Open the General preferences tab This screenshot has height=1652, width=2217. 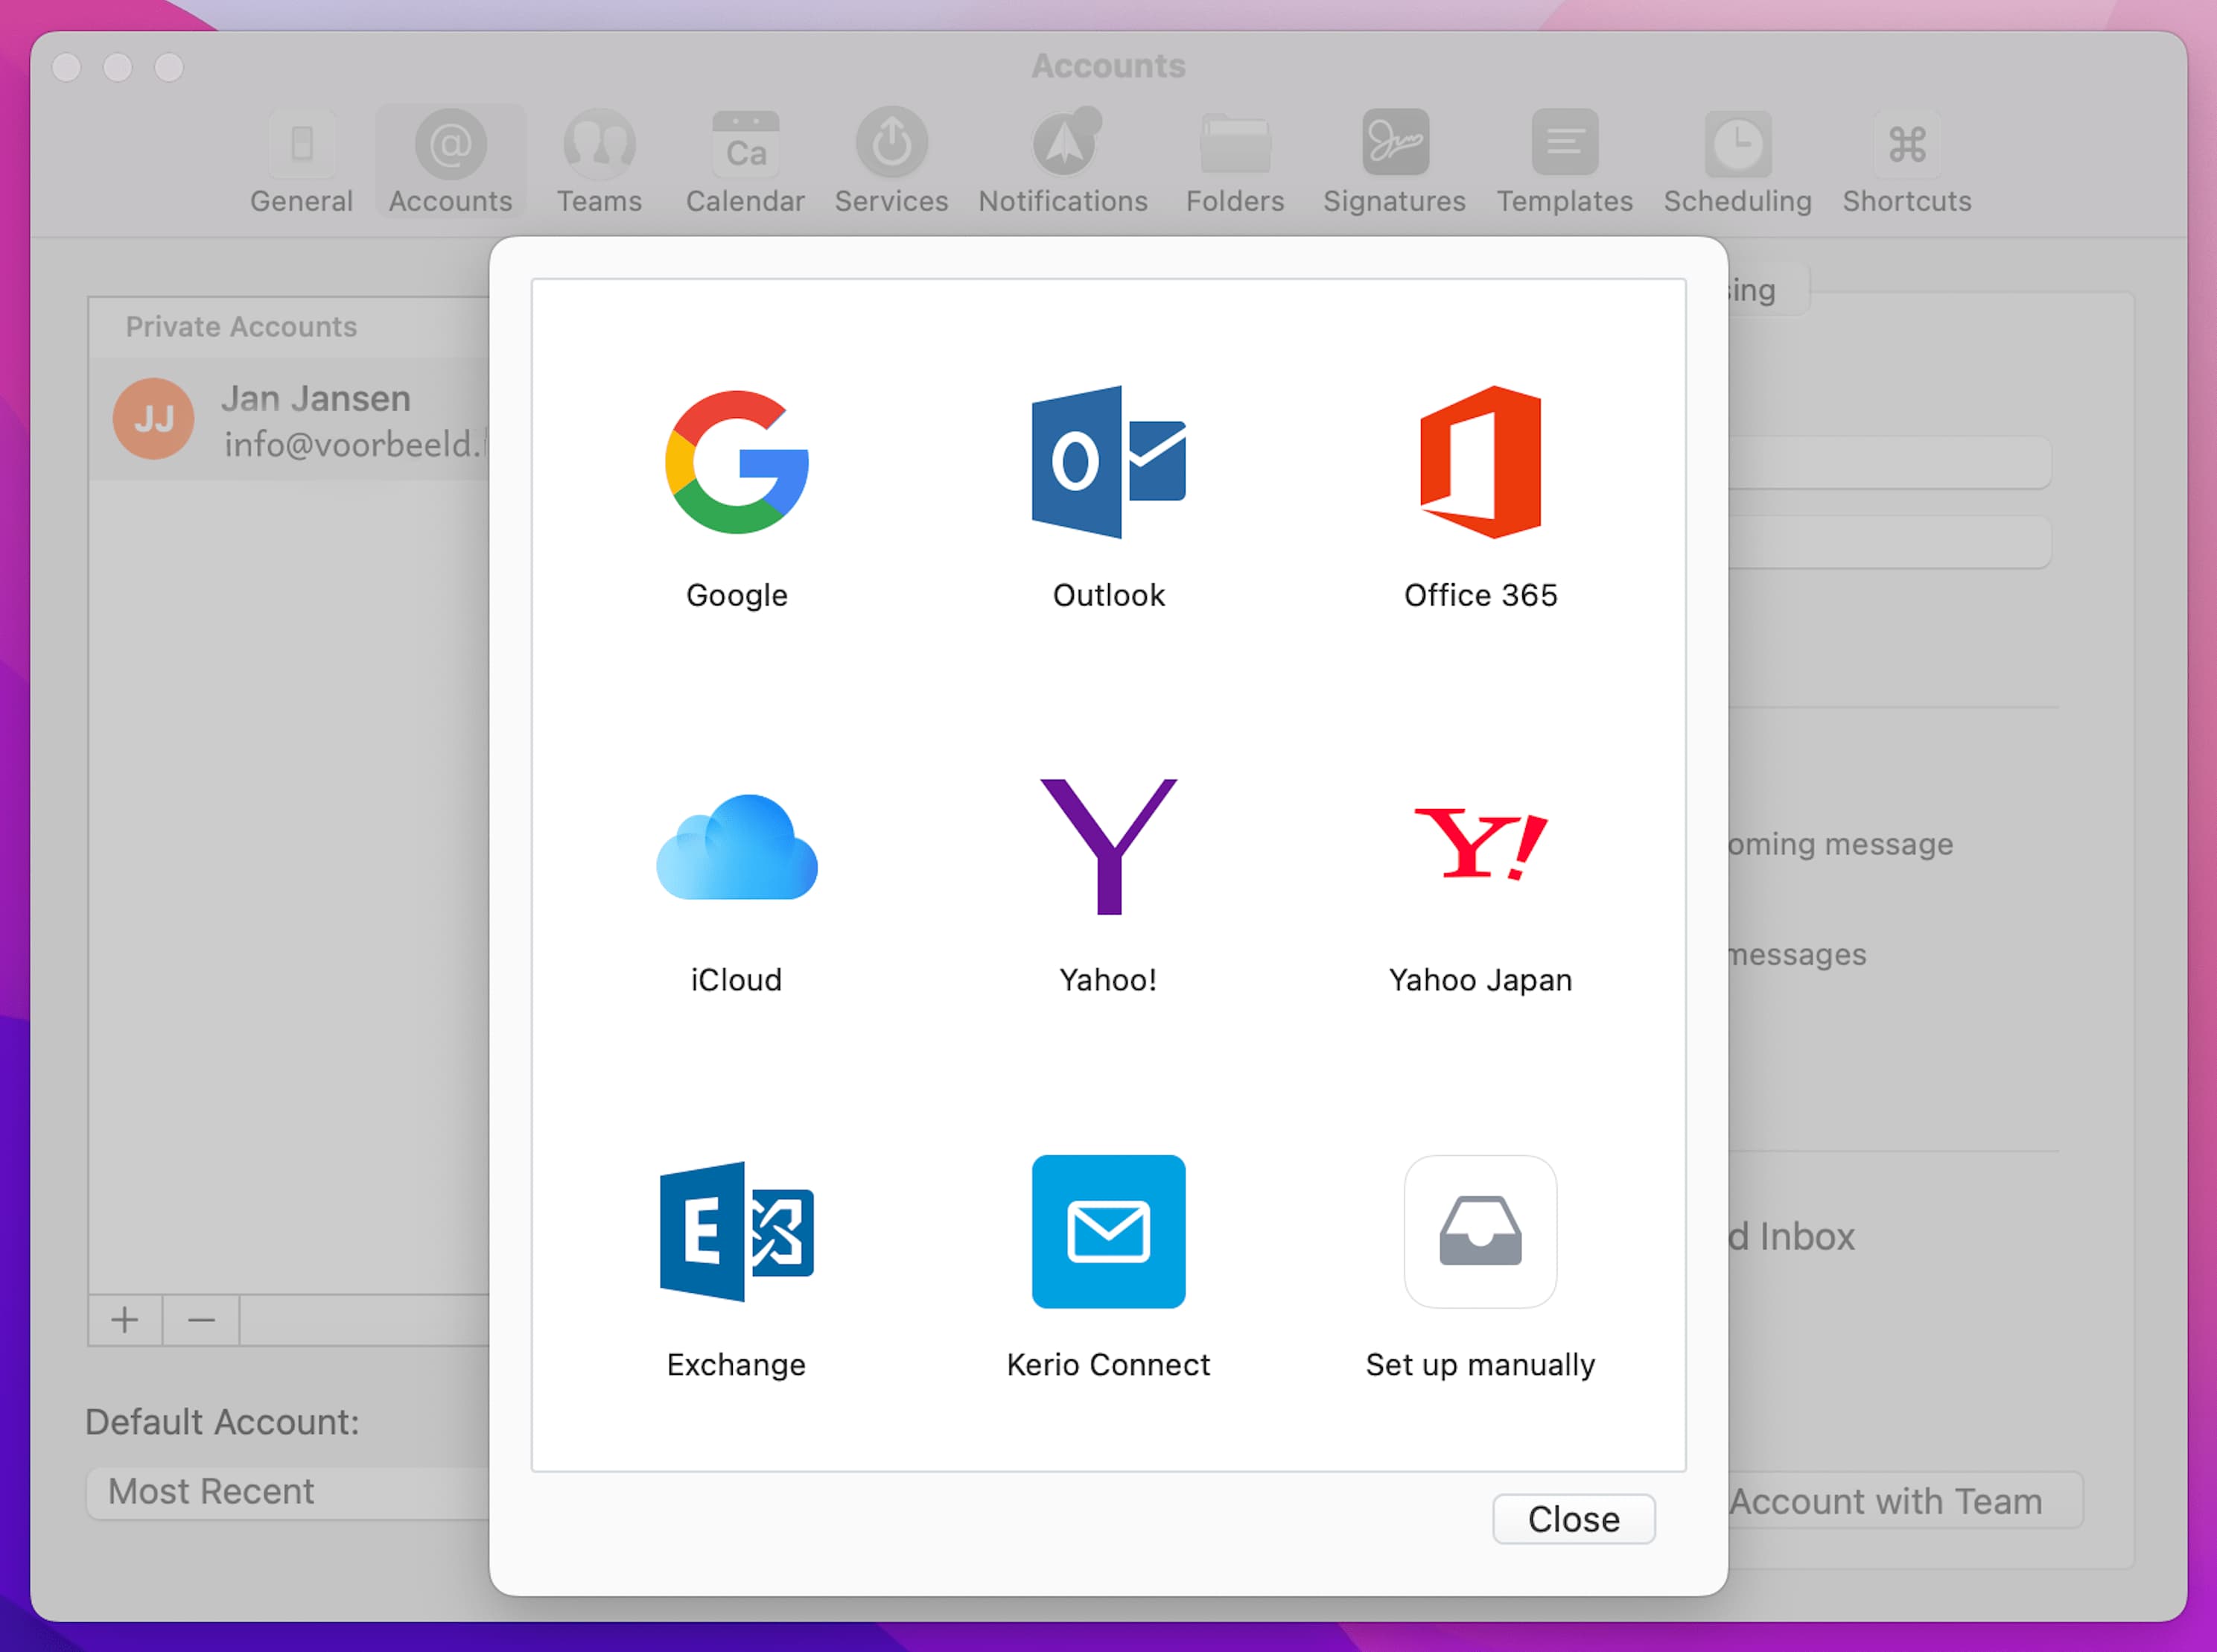click(x=301, y=162)
